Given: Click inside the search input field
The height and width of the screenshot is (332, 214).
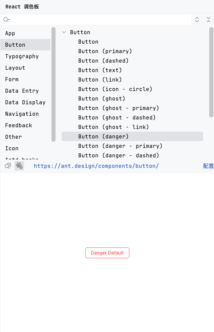Looking at the screenshot, I should [102, 19].
